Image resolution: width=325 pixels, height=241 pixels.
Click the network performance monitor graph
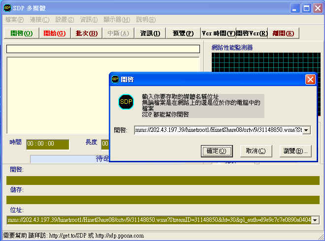coord(266,62)
